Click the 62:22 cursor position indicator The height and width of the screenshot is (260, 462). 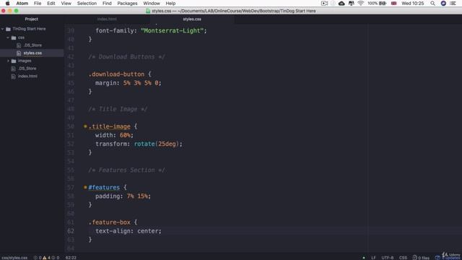click(x=71, y=258)
